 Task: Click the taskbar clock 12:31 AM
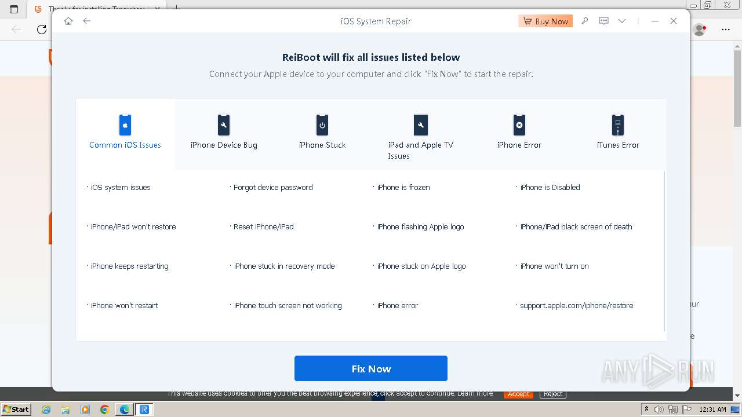[x=712, y=409]
